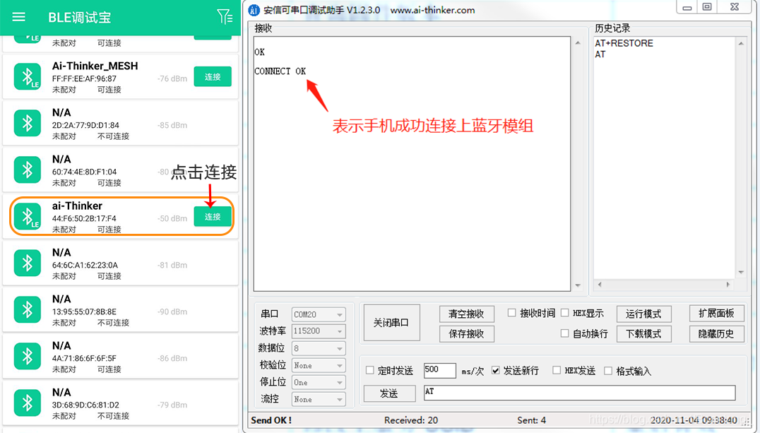The width and height of the screenshot is (760, 433).
Task: Enable HEX显示 checkbox
Action: click(564, 313)
